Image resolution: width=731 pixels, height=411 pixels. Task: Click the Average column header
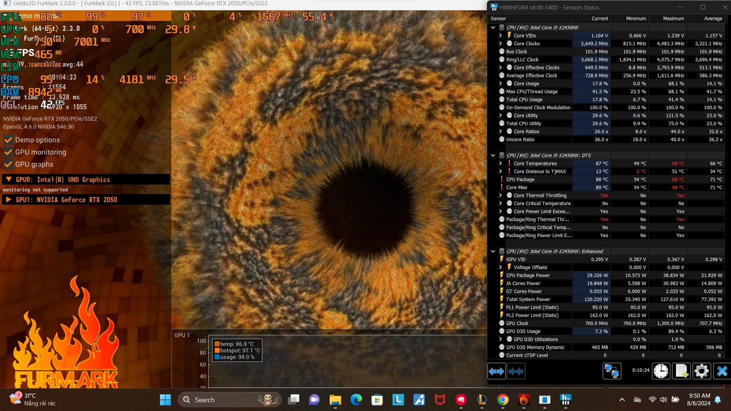713,18
